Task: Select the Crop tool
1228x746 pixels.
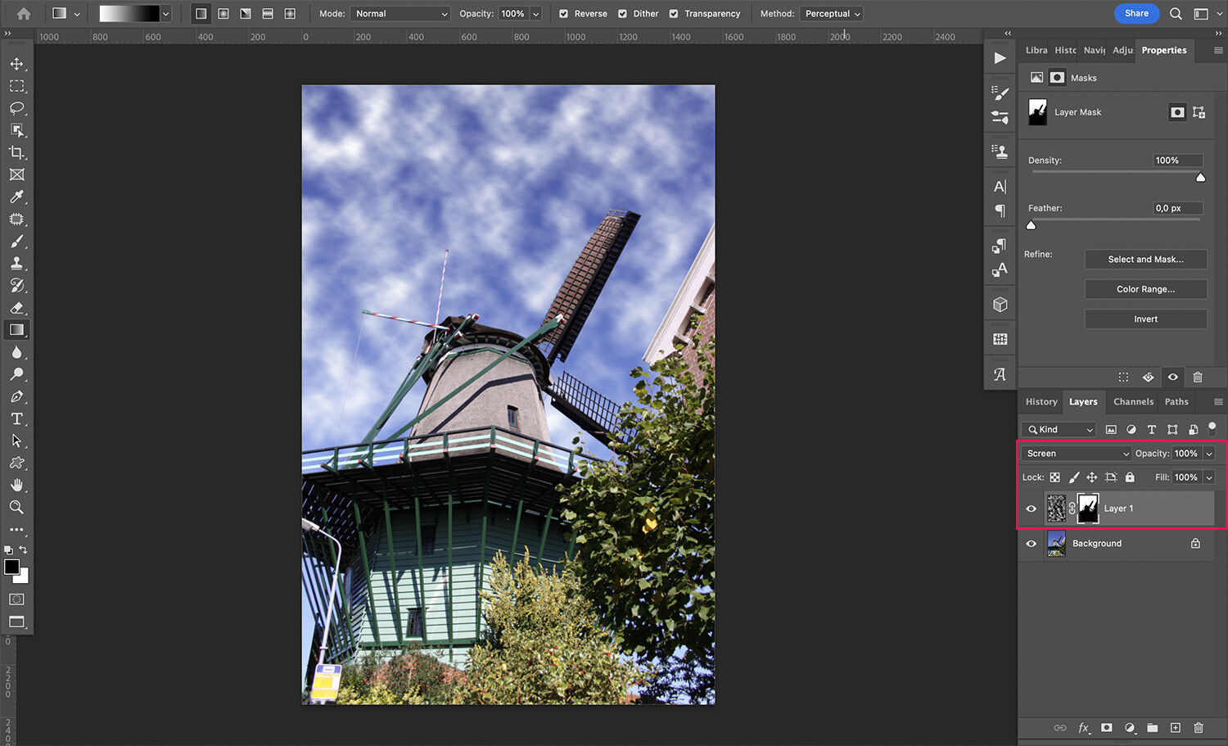Action: [16, 152]
